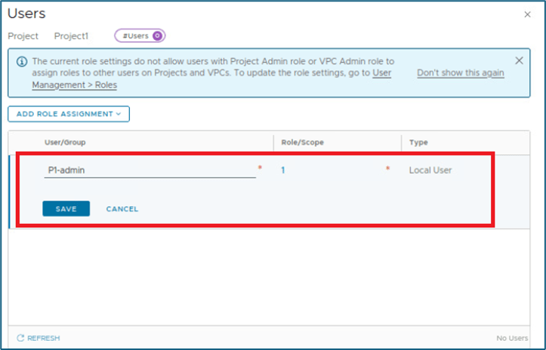Click Don't show this again link

[460, 73]
